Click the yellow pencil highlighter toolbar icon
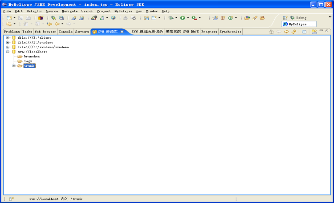 (x=255, y=18)
